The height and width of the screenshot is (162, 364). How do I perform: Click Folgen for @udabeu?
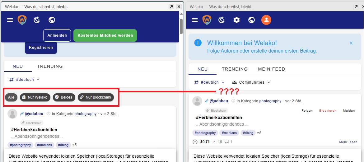click(x=307, y=111)
